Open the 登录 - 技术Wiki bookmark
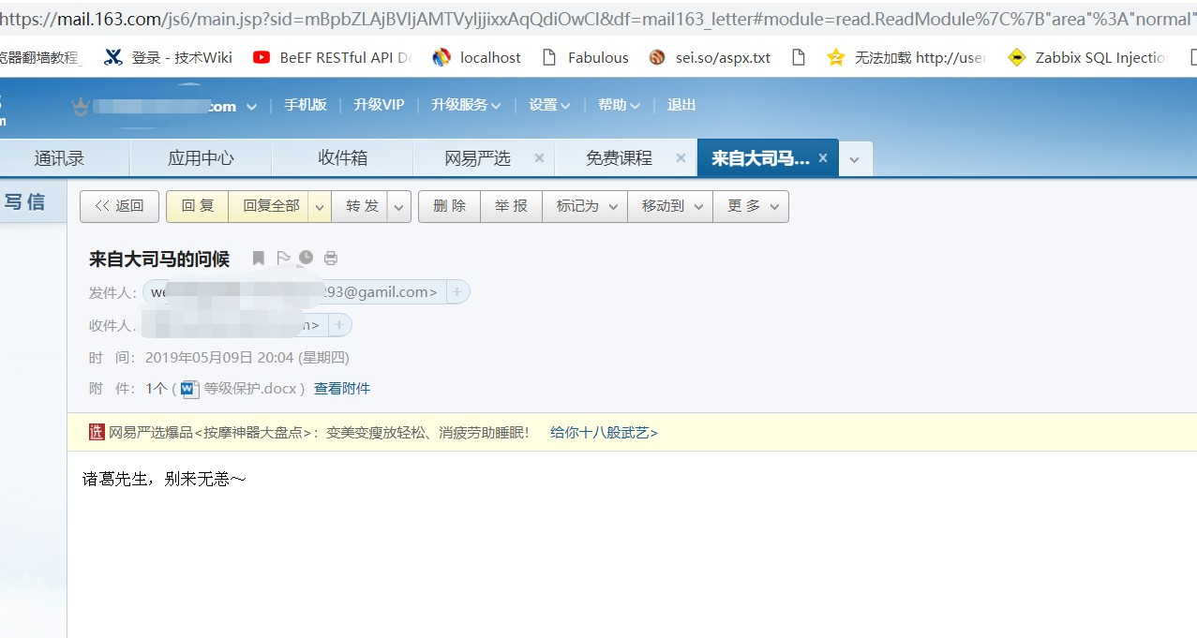1197x638 pixels. [x=169, y=58]
